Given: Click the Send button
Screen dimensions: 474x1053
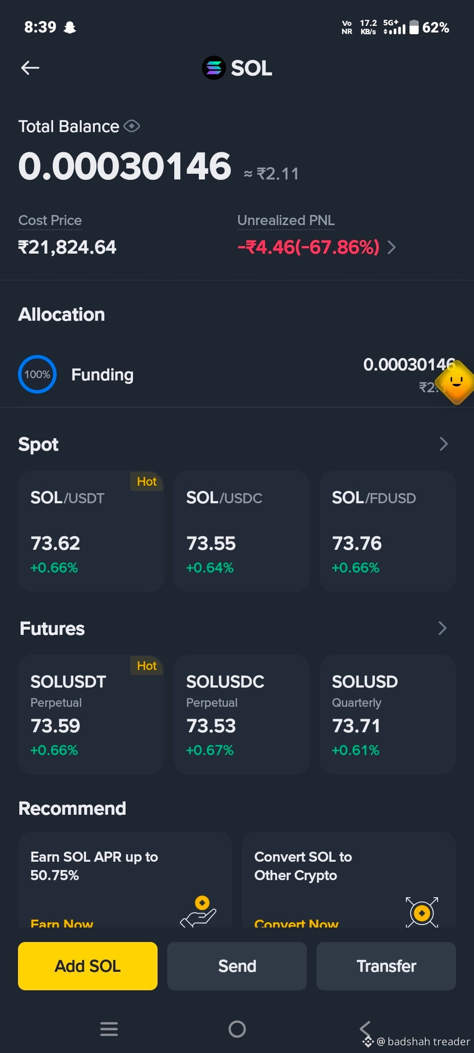Looking at the screenshot, I should pos(237,966).
